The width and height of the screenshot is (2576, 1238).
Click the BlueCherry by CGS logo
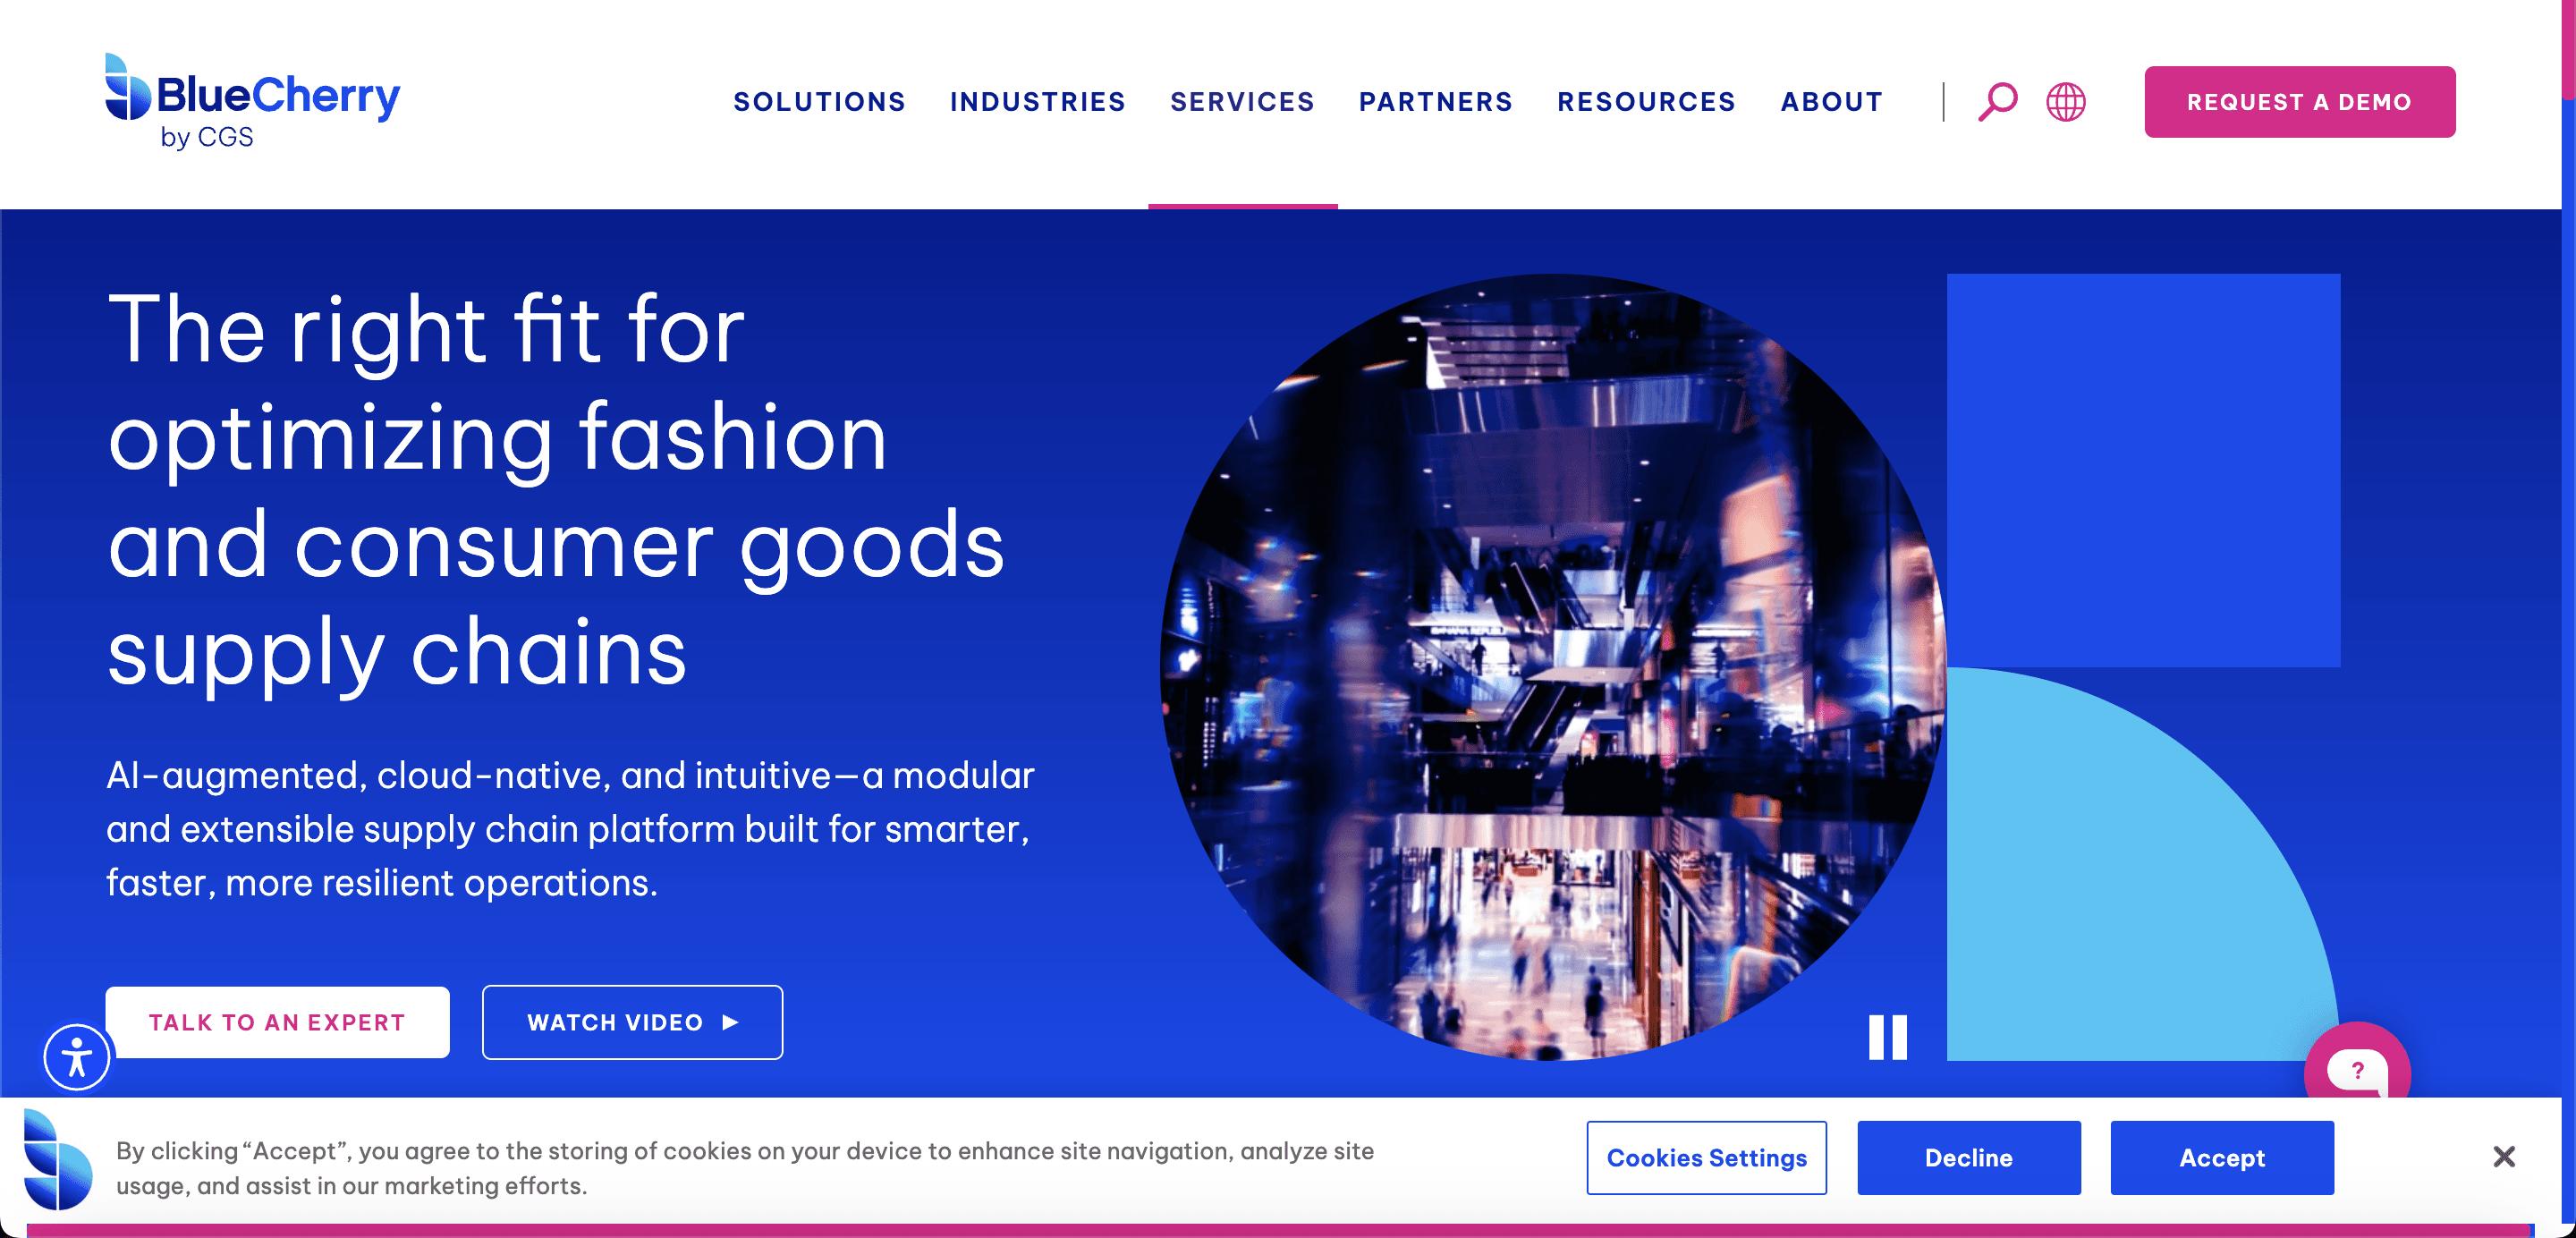click(252, 102)
